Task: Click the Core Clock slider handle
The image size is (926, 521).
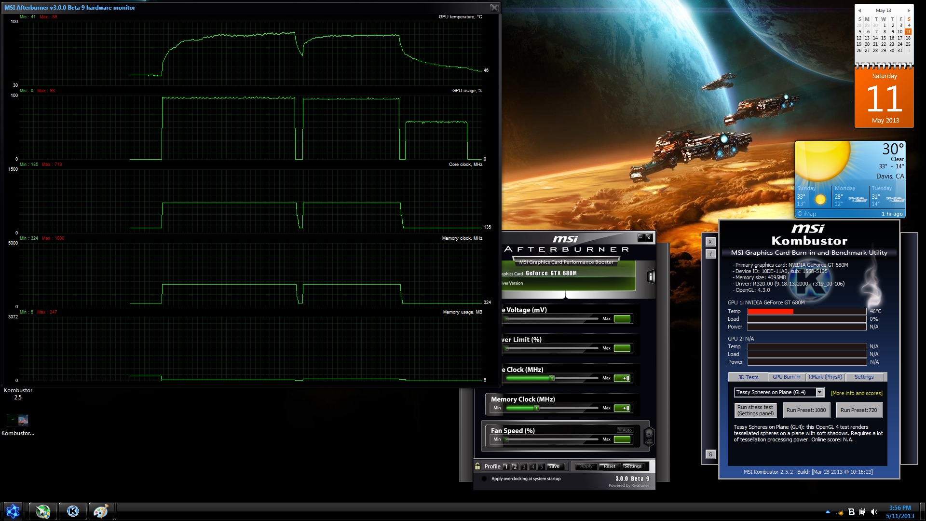Action: coord(552,378)
